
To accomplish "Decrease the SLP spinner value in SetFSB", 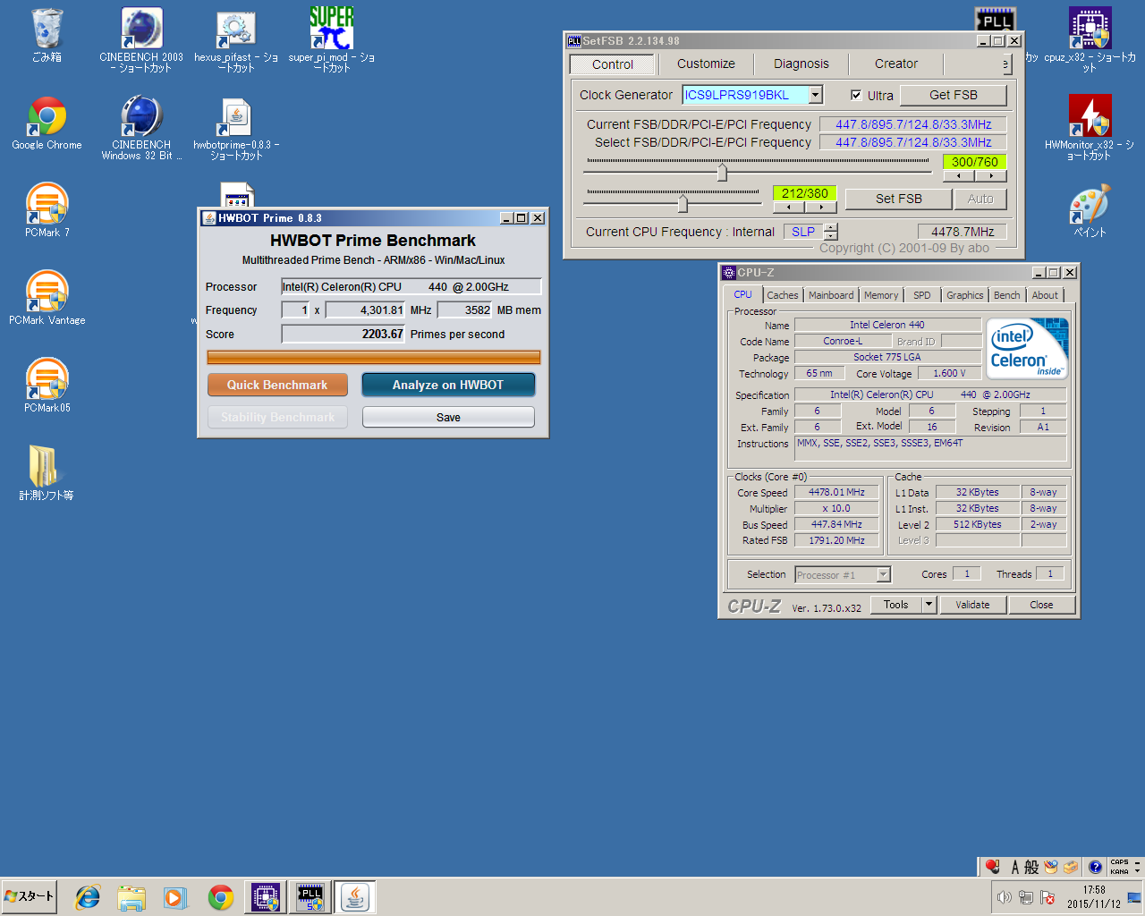I will [x=831, y=236].
